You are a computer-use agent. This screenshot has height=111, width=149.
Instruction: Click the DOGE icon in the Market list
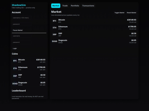(x=55, y=41)
